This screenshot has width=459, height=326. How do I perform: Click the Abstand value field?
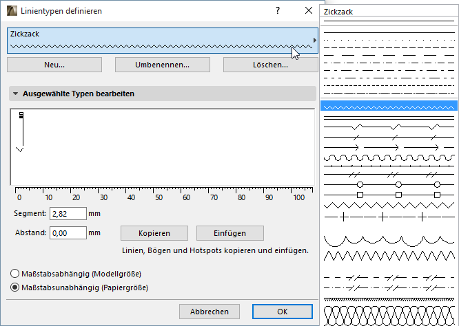pyautogui.click(x=68, y=233)
